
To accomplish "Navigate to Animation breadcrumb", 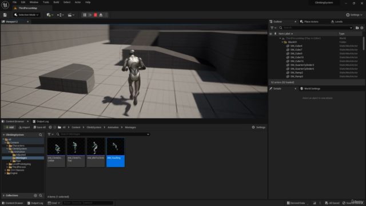I will pyautogui.click(x=113, y=128).
